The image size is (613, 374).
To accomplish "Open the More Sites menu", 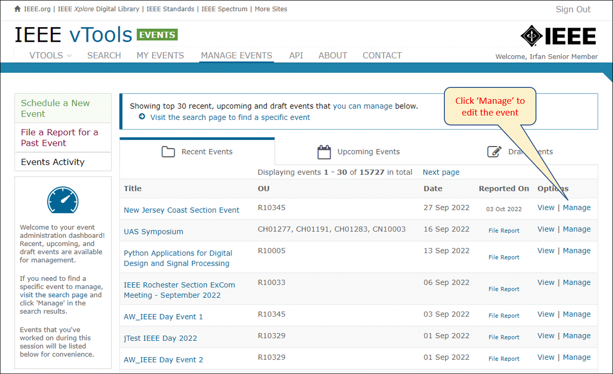I will pos(271,9).
